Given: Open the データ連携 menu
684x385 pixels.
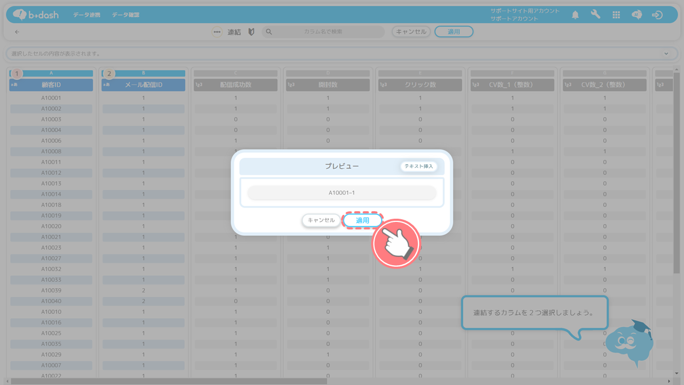Looking at the screenshot, I should 87,15.
